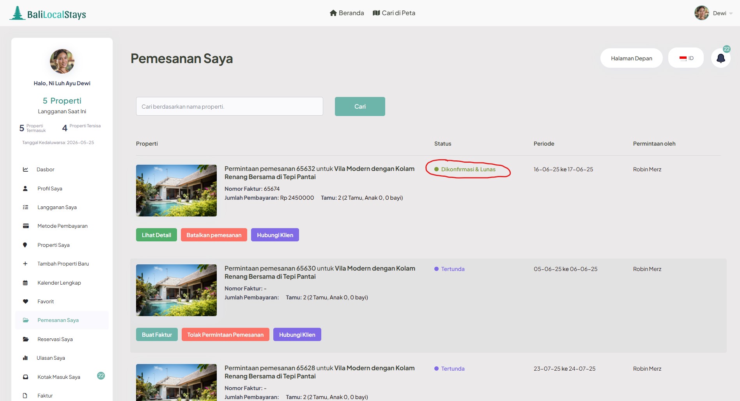This screenshot has width=740, height=401.
Task: Click the Cari search button
Action: pos(360,106)
